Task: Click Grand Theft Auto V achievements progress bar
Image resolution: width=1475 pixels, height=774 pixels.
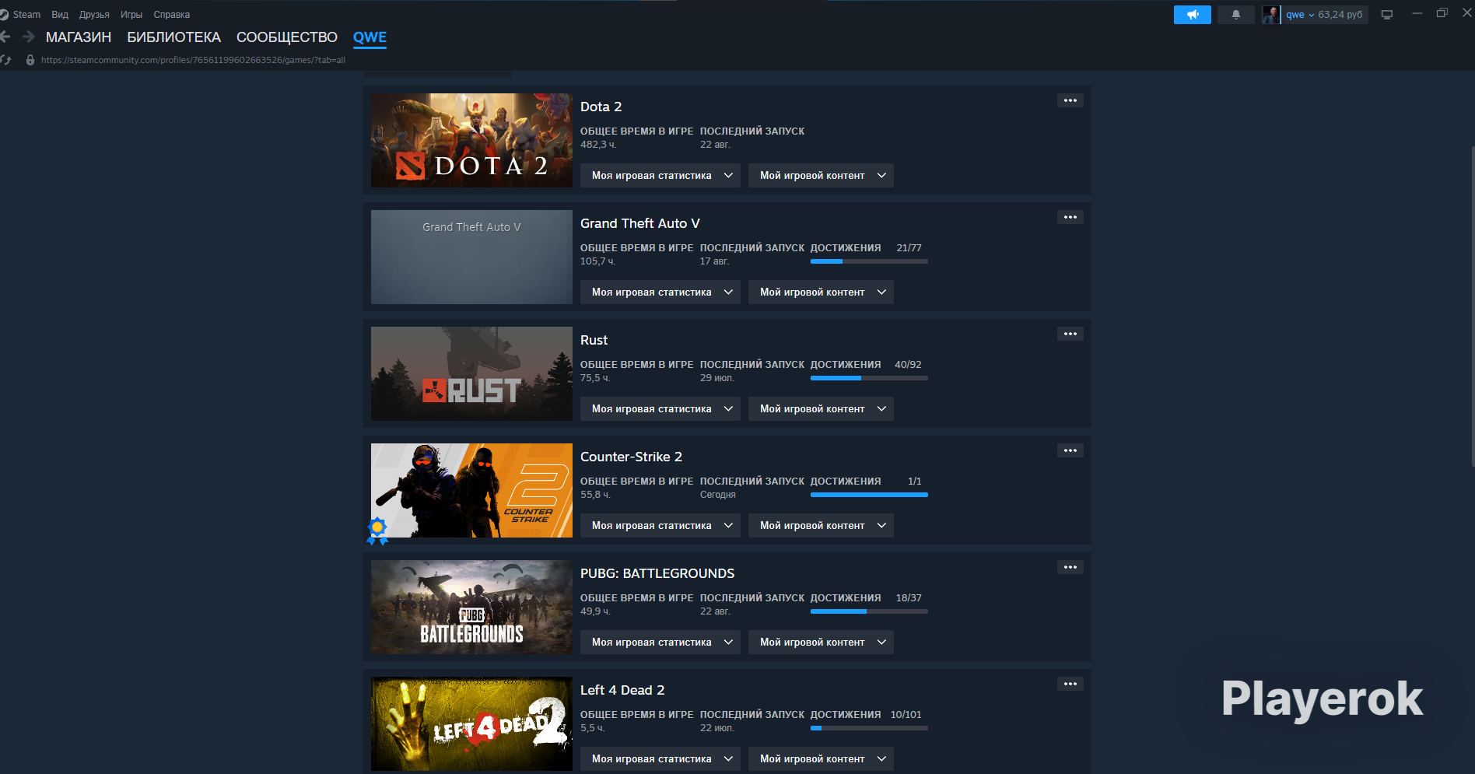Action: [x=869, y=261]
